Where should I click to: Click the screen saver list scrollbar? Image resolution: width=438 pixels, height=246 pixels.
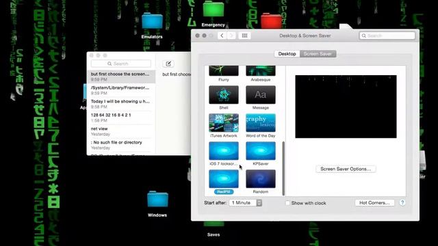click(283, 169)
